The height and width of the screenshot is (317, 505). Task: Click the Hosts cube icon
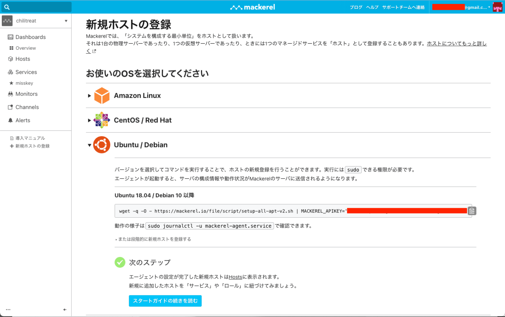(10, 59)
